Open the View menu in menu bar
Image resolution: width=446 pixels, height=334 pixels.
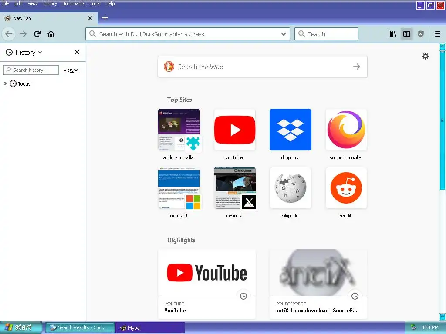coord(32,3)
